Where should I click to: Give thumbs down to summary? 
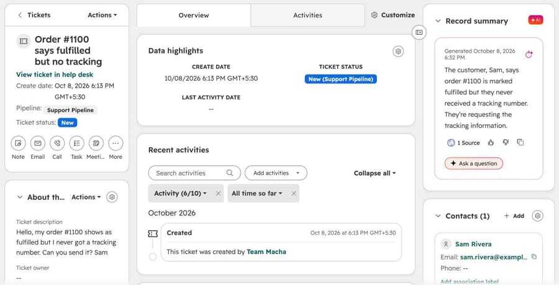tap(506, 143)
